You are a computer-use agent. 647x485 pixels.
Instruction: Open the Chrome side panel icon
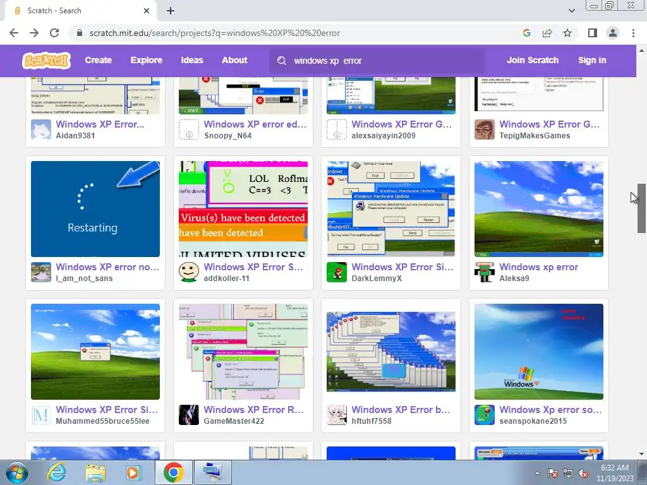click(593, 33)
